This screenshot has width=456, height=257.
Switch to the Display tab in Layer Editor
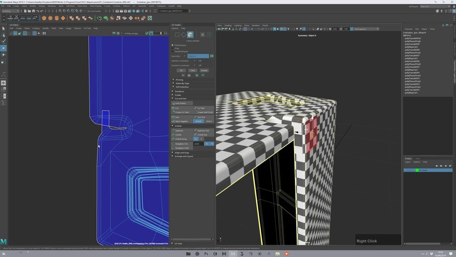(x=408, y=158)
